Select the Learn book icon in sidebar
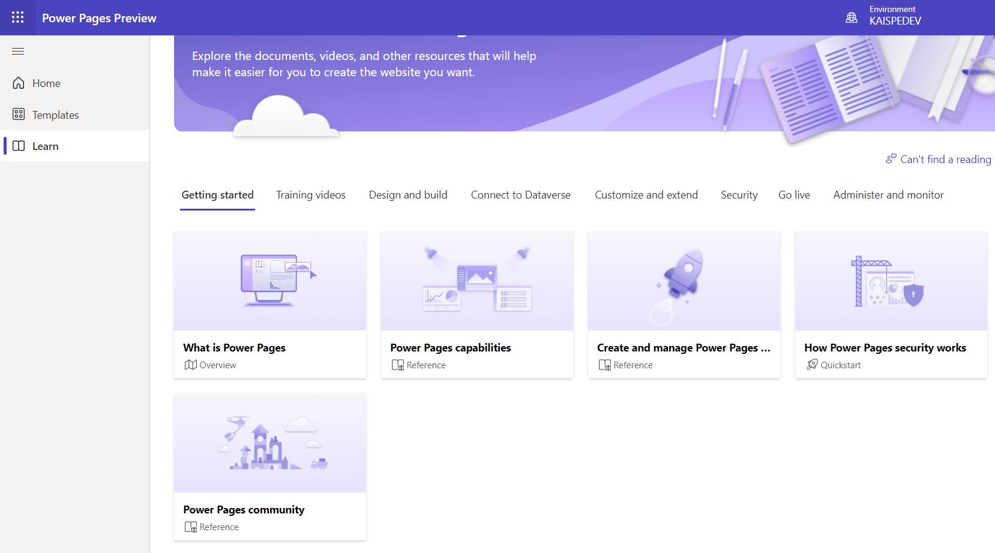The height and width of the screenshot is (553, 995). point(19,146)
